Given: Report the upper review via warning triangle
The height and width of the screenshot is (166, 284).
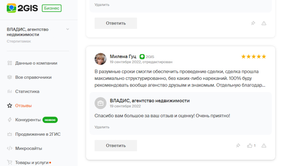Looking at the screenshot, I should [x=264, y=23].
